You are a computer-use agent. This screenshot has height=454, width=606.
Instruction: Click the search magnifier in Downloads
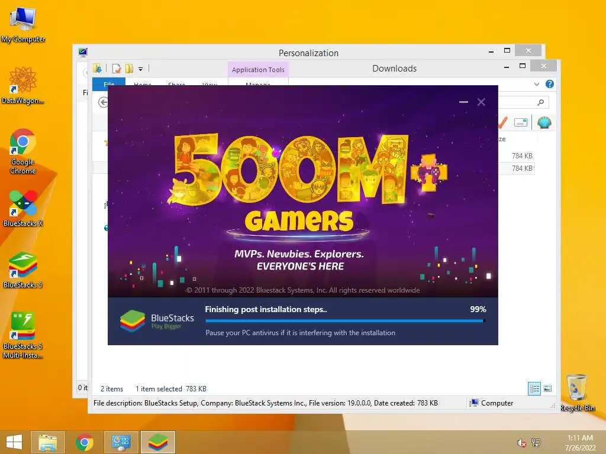(x=541, y=102)
